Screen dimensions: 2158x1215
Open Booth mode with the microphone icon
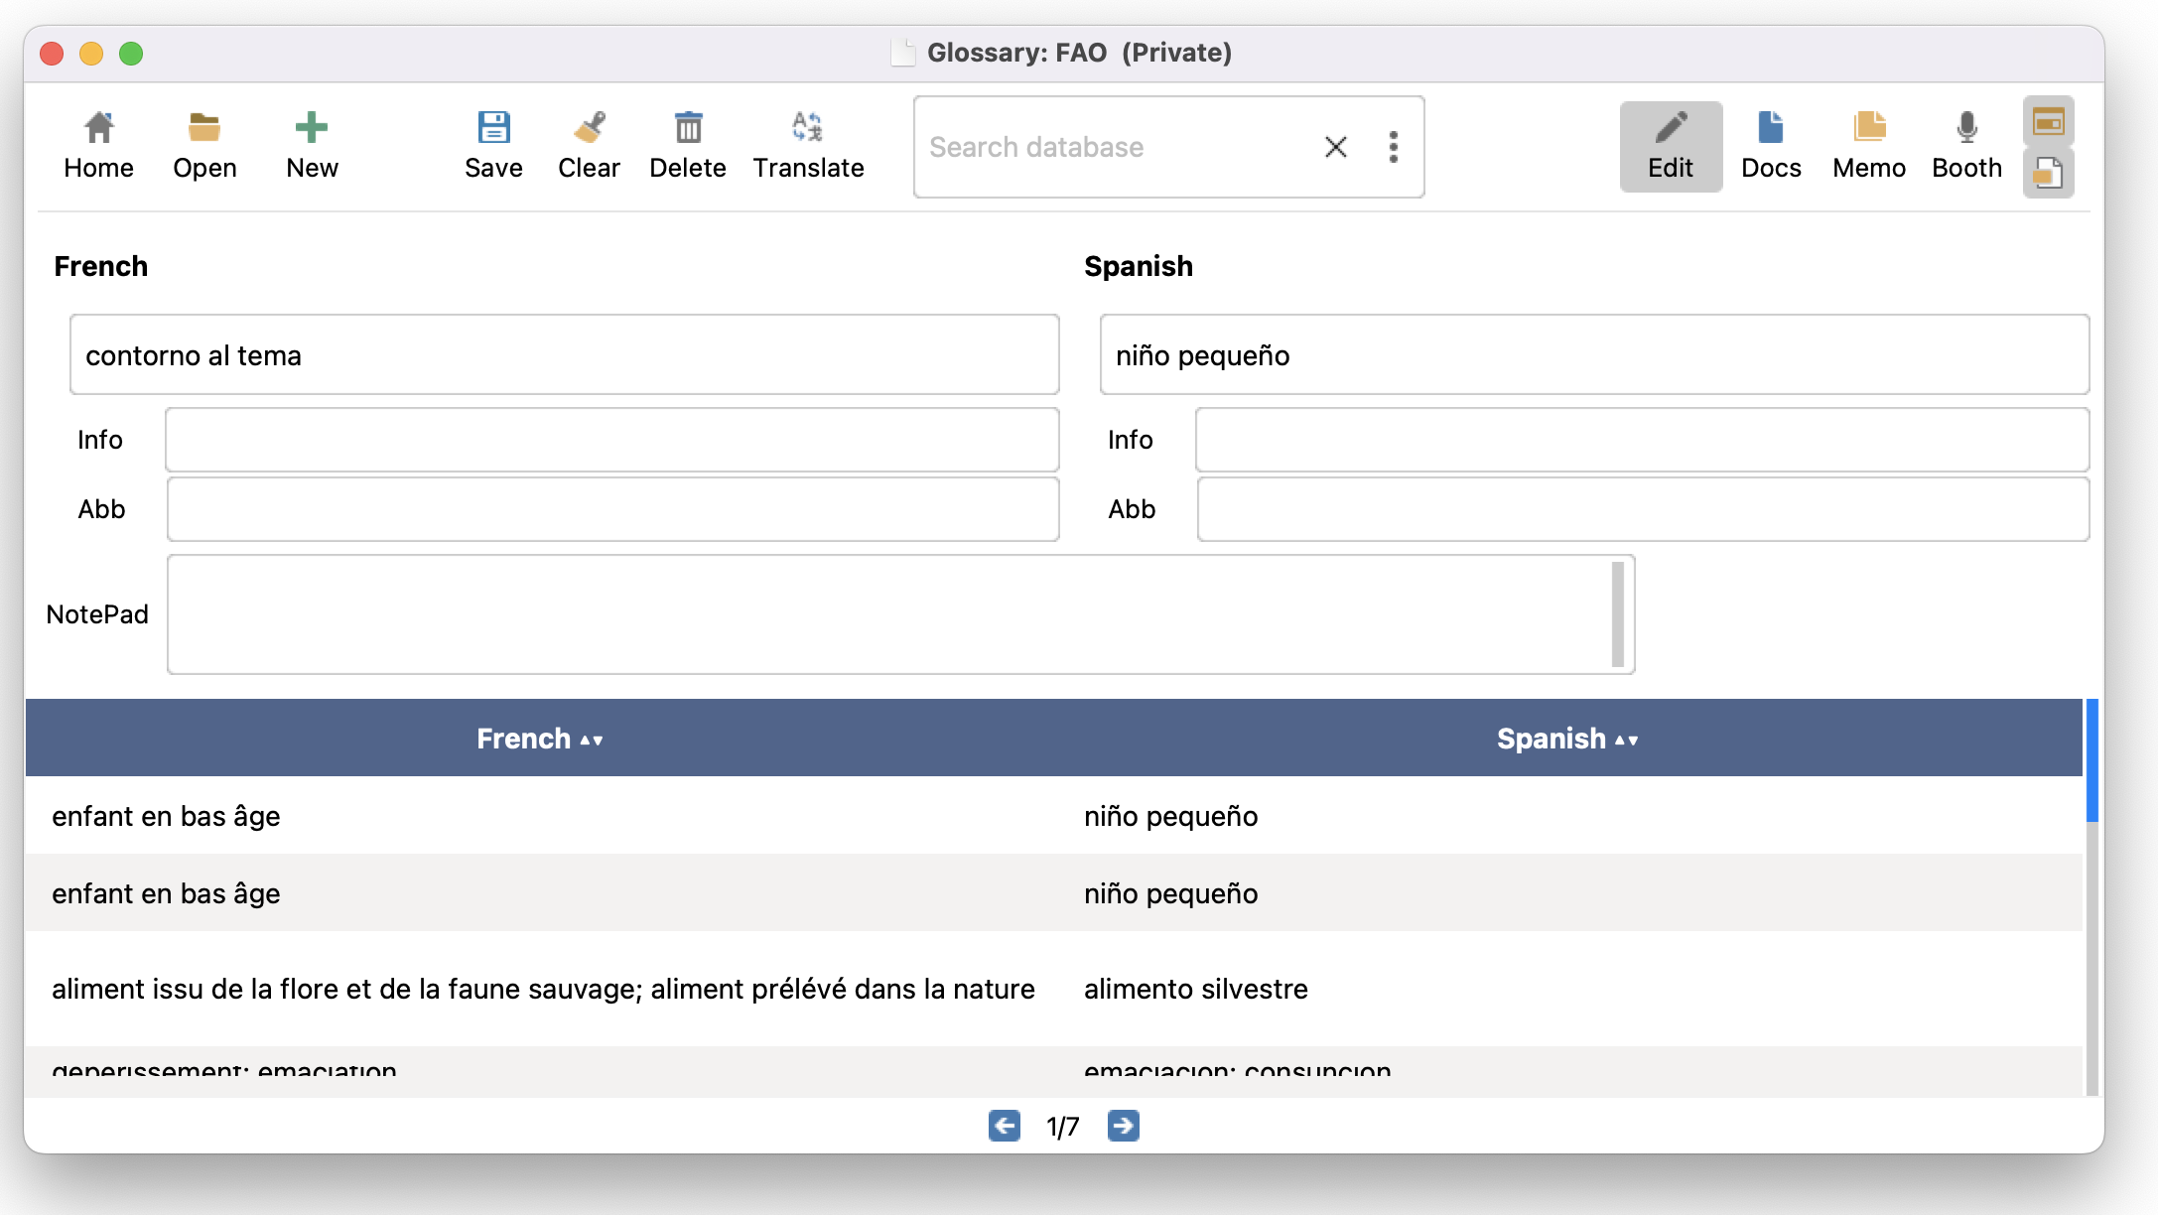(x=1966, y=145)
